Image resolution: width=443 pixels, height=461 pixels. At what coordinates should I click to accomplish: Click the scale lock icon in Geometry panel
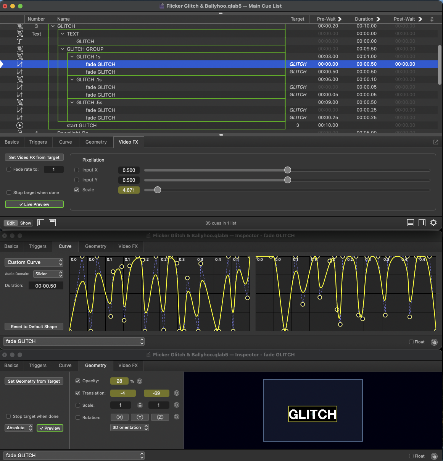click(x=140, y=405)
